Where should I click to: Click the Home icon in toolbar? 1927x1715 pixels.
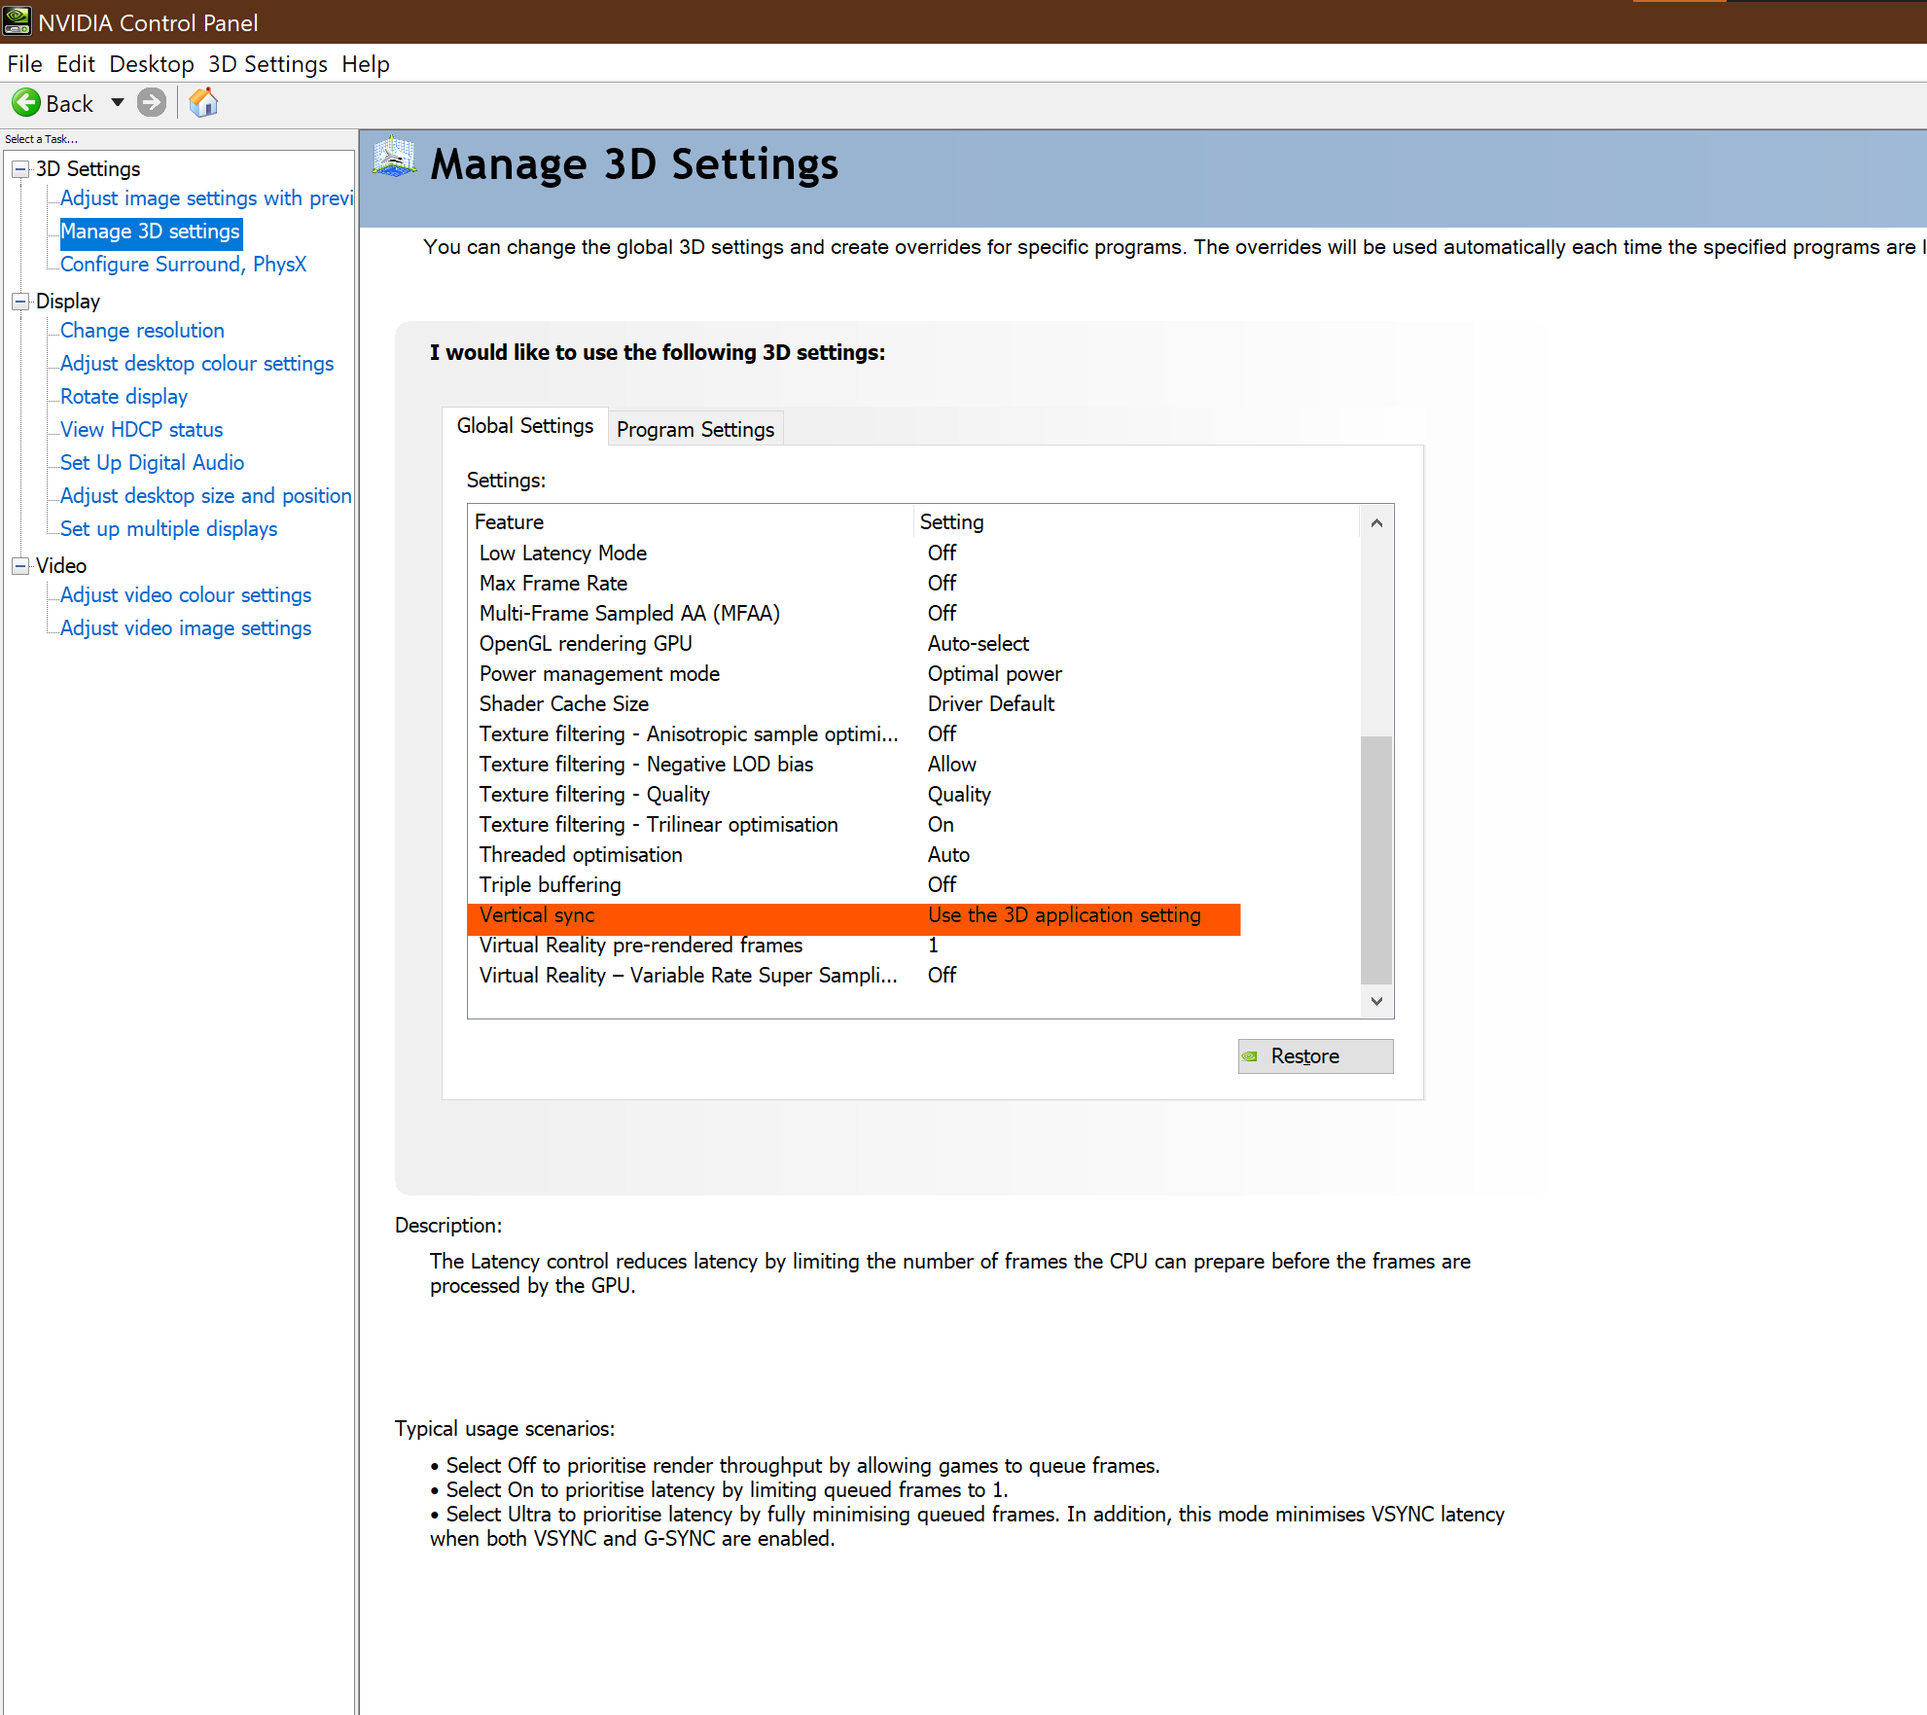[203, 103]
